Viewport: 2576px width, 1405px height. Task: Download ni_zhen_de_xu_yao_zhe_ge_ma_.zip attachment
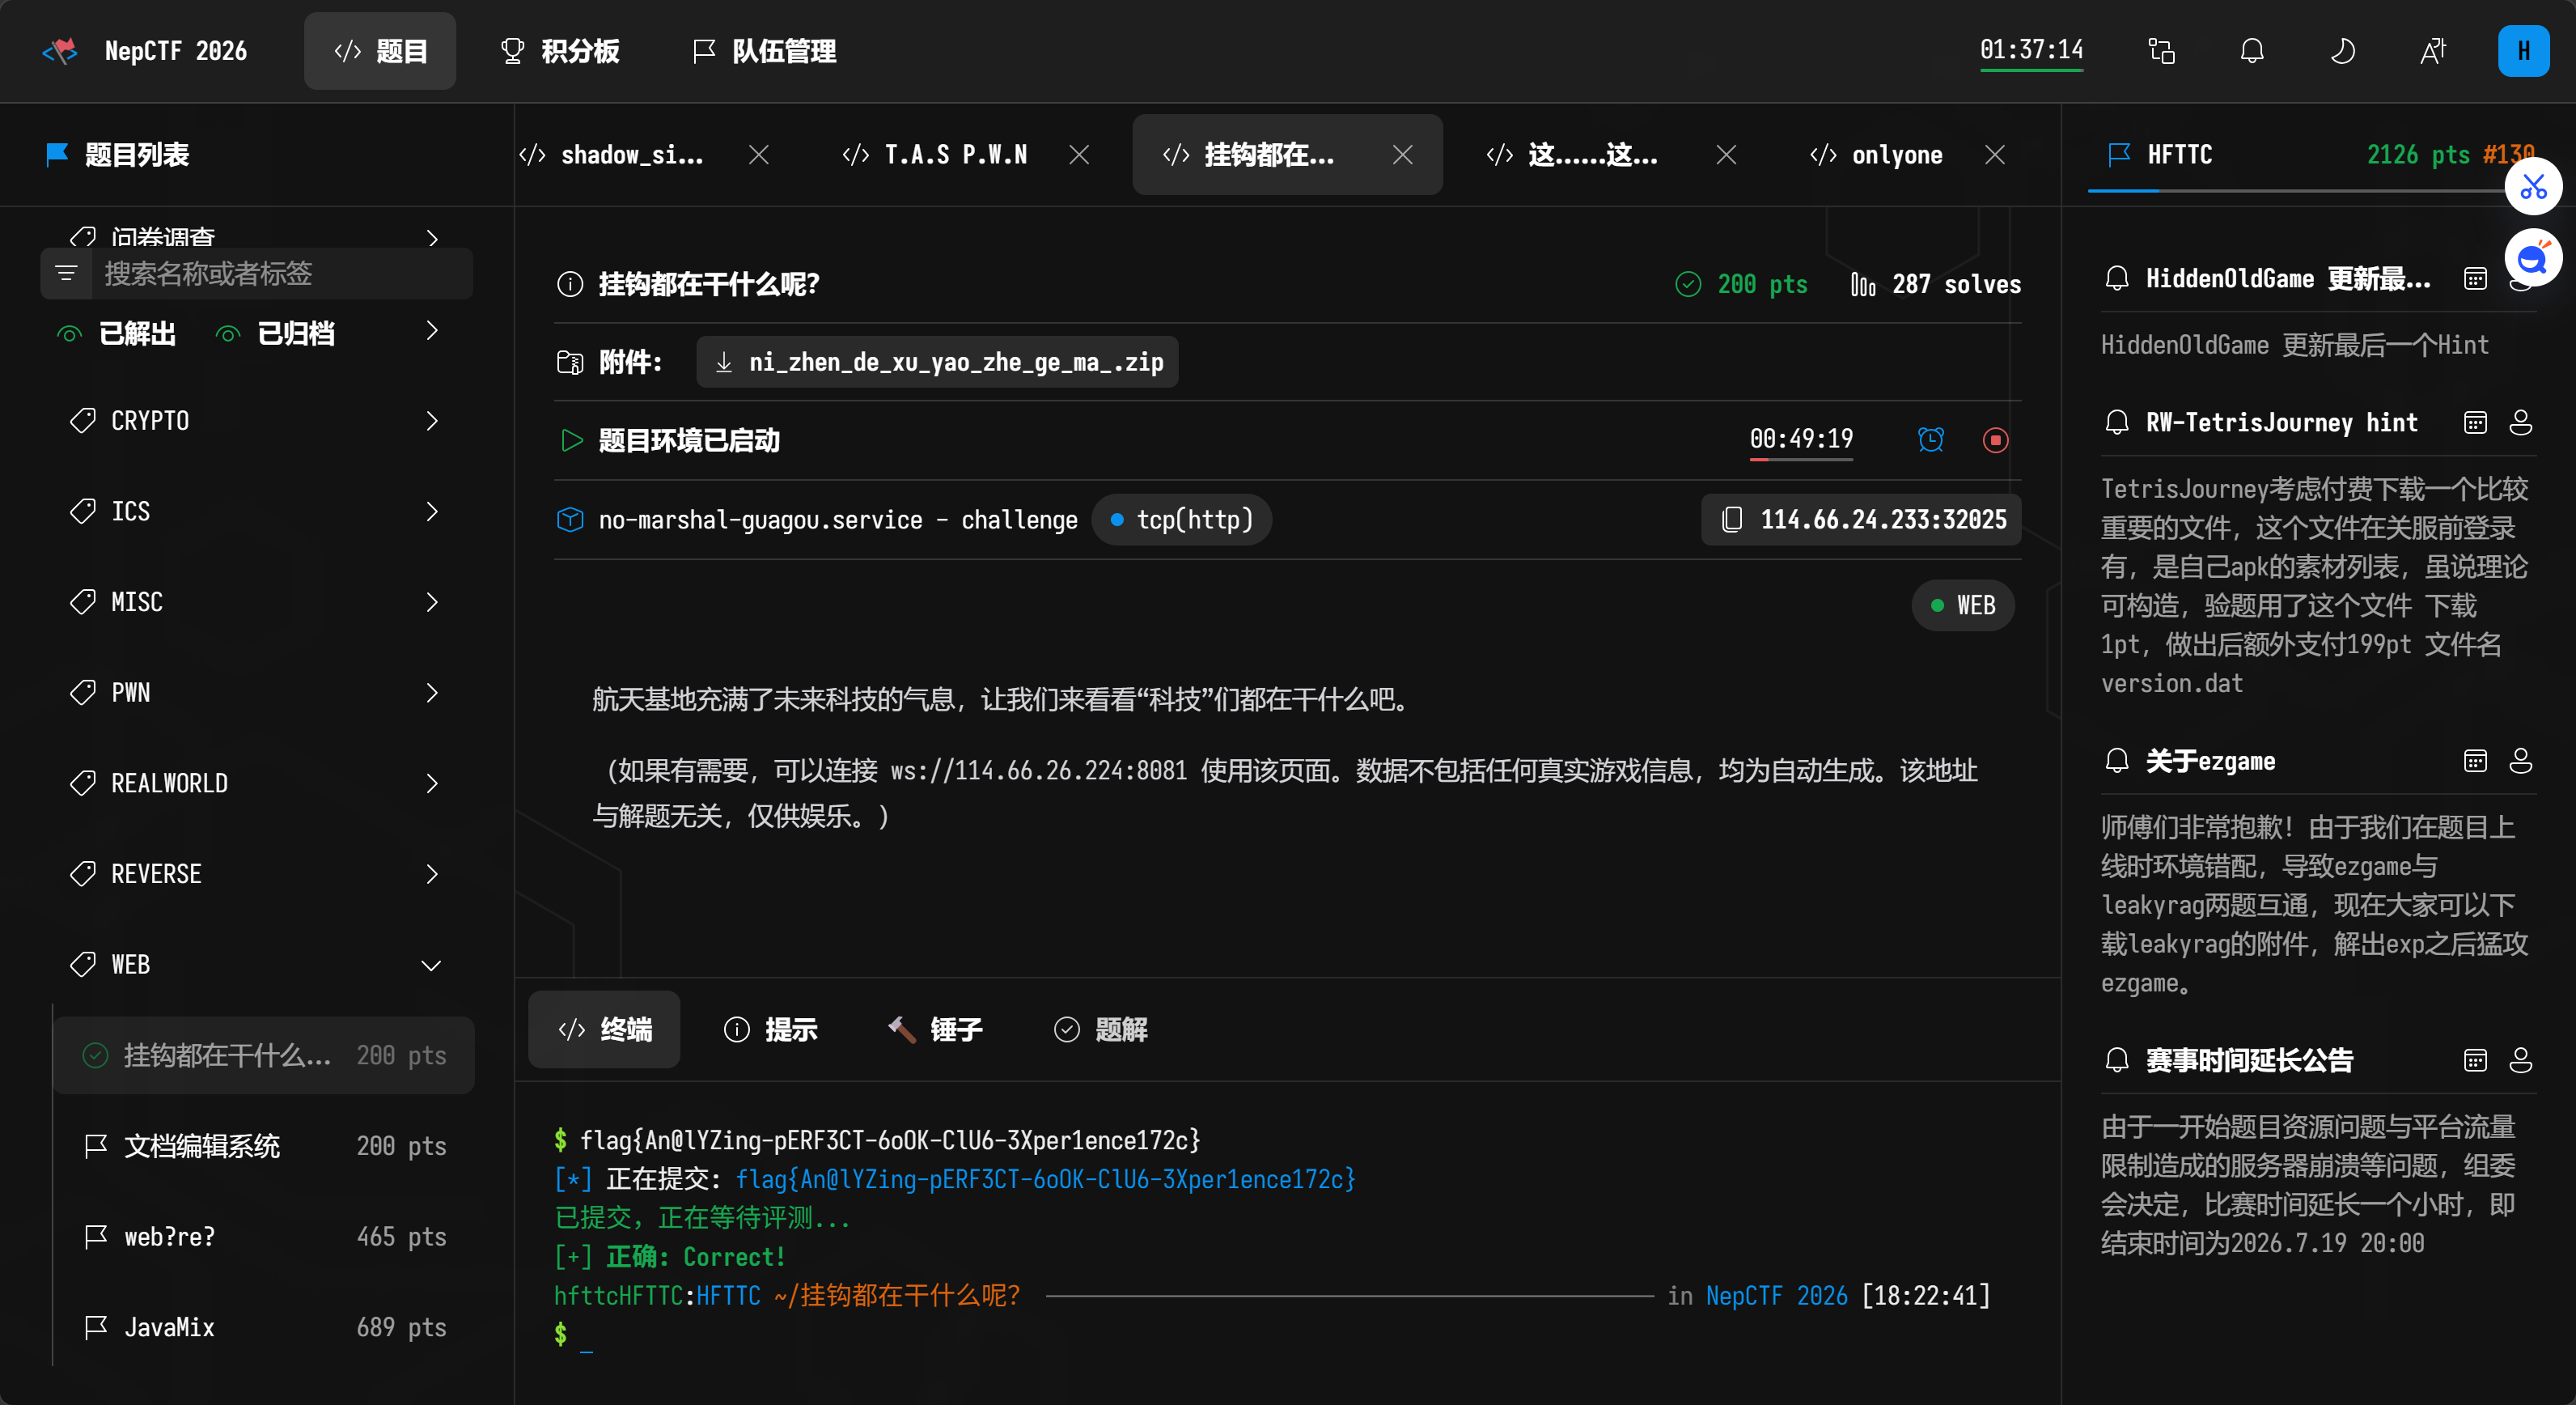point(937,362)
